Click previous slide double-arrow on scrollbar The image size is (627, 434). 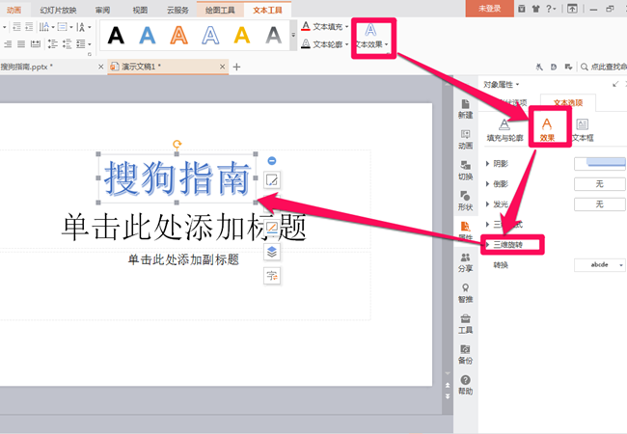448,385
